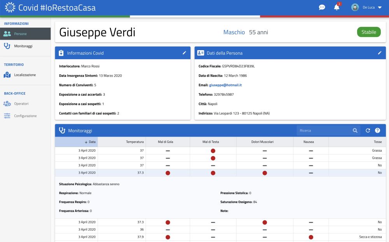Click the green Stabile status button
Image resolution: width=389 pixels, height=242 pixels.
(x=368, y=32)
